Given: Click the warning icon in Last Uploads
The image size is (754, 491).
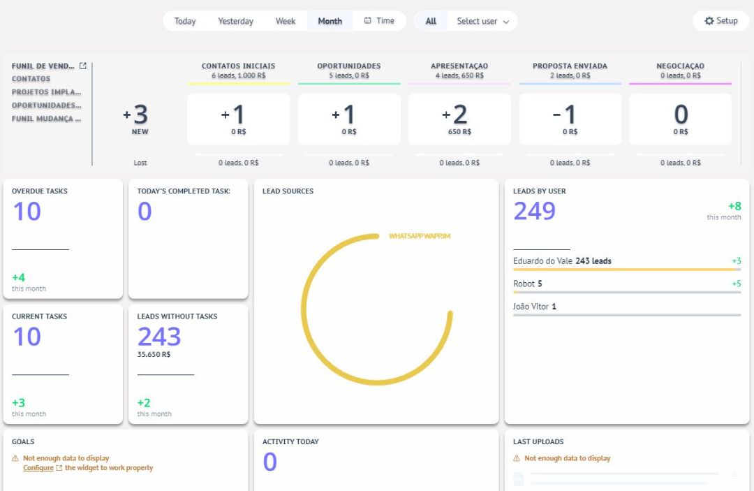Looking at the screenshot, I should tap(517, 458).
